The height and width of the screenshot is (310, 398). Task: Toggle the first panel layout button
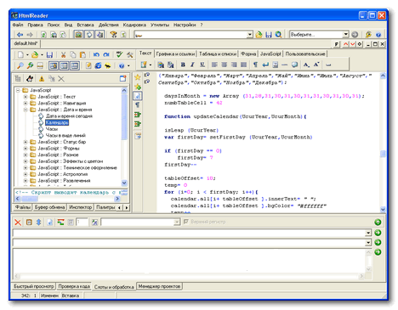coord(54,65)
